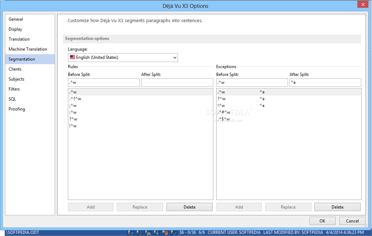
Task: Open the Subjects options page
Action: click(30, 79)
